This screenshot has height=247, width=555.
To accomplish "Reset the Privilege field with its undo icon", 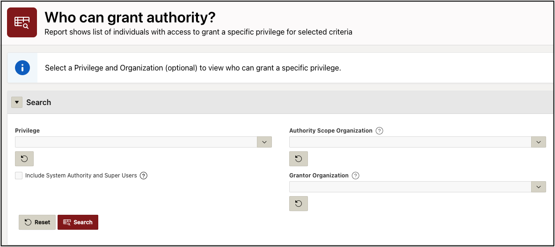I will point(24,159).
